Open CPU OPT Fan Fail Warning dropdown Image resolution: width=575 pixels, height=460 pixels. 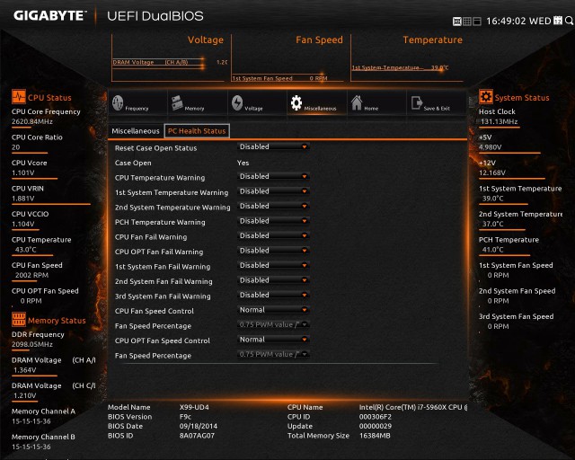coord(273,251)
